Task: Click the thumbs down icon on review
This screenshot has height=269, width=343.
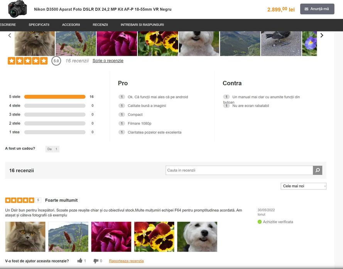Action: pos(96,261)
